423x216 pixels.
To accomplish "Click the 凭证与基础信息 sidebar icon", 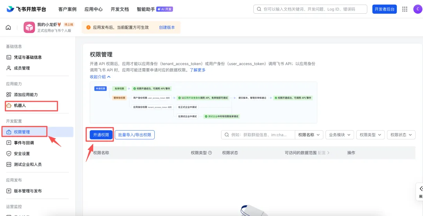I will [x=9, y=57].
